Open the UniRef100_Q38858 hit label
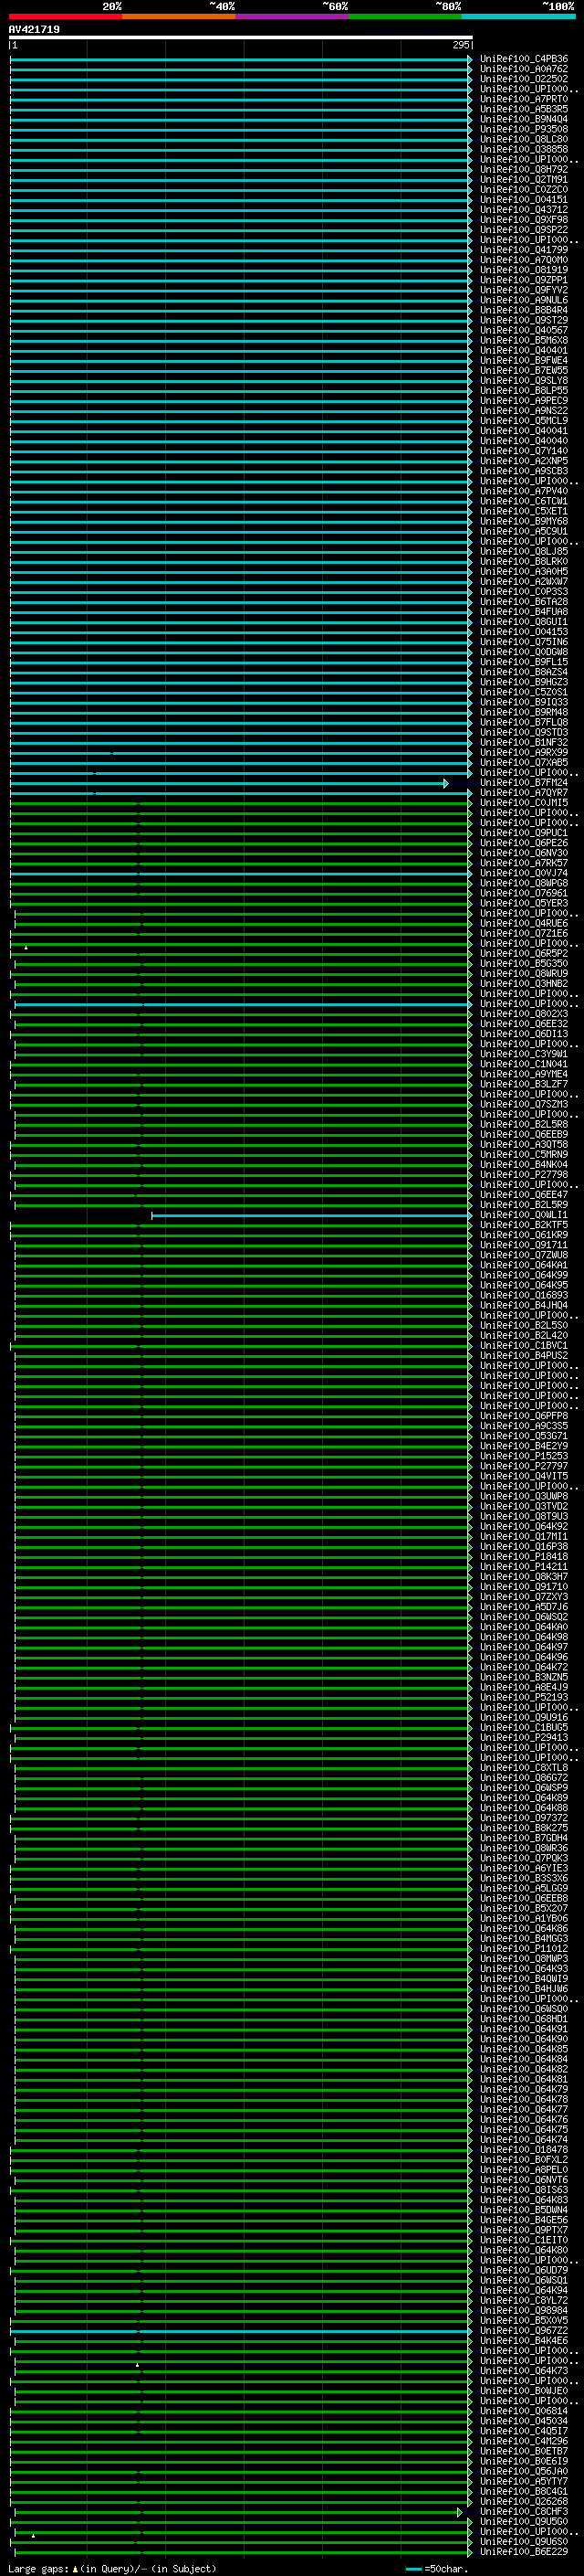This screenshot has height=2576, width=584. (524, 150)
